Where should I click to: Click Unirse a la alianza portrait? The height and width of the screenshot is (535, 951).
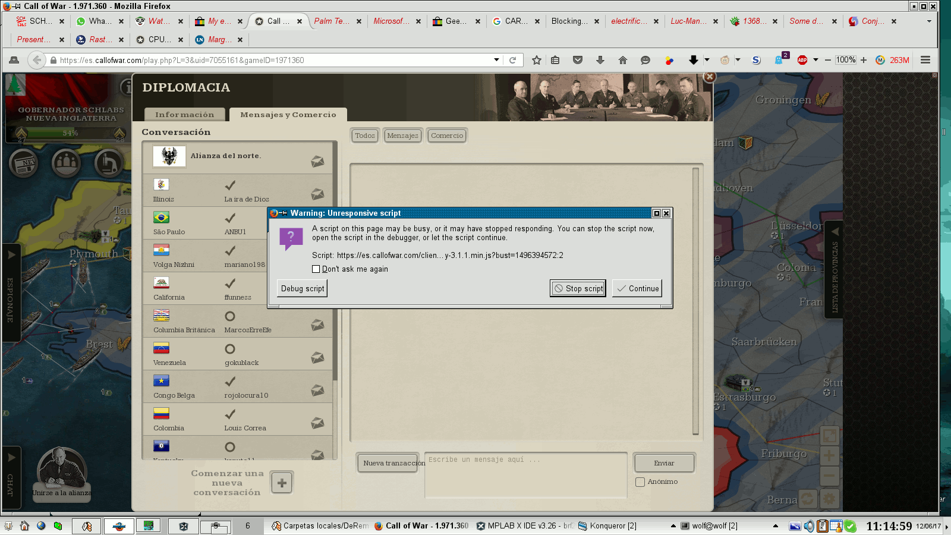click(62, 474)
